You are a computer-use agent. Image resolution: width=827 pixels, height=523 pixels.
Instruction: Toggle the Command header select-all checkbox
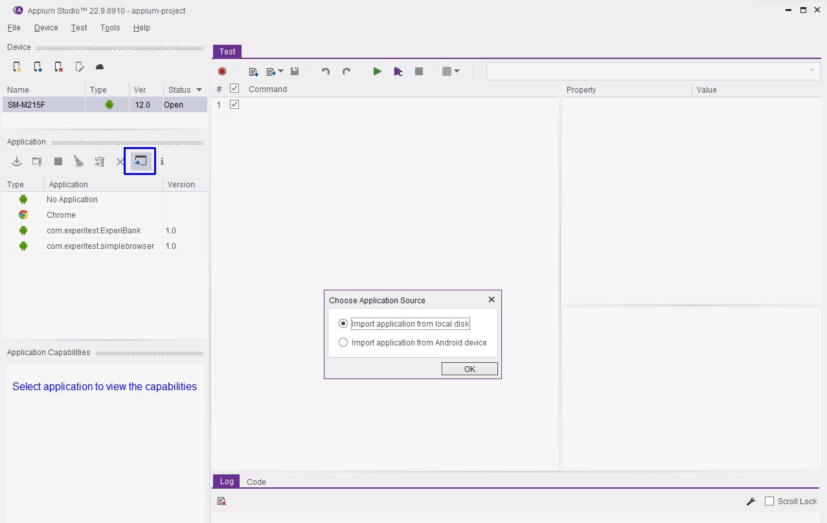[234, 89]
